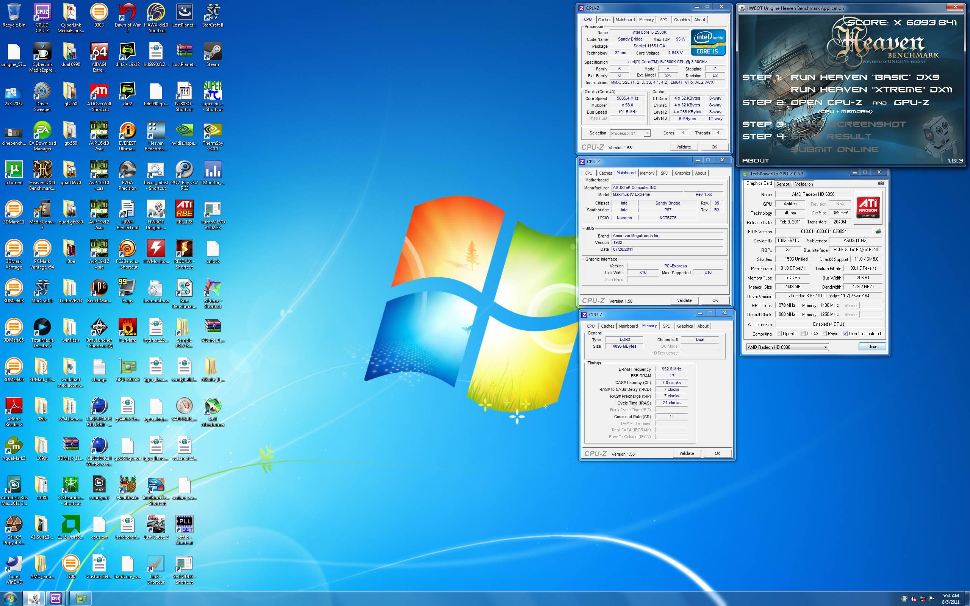Click Close button in GPU-Z

[x=872, y=347]
